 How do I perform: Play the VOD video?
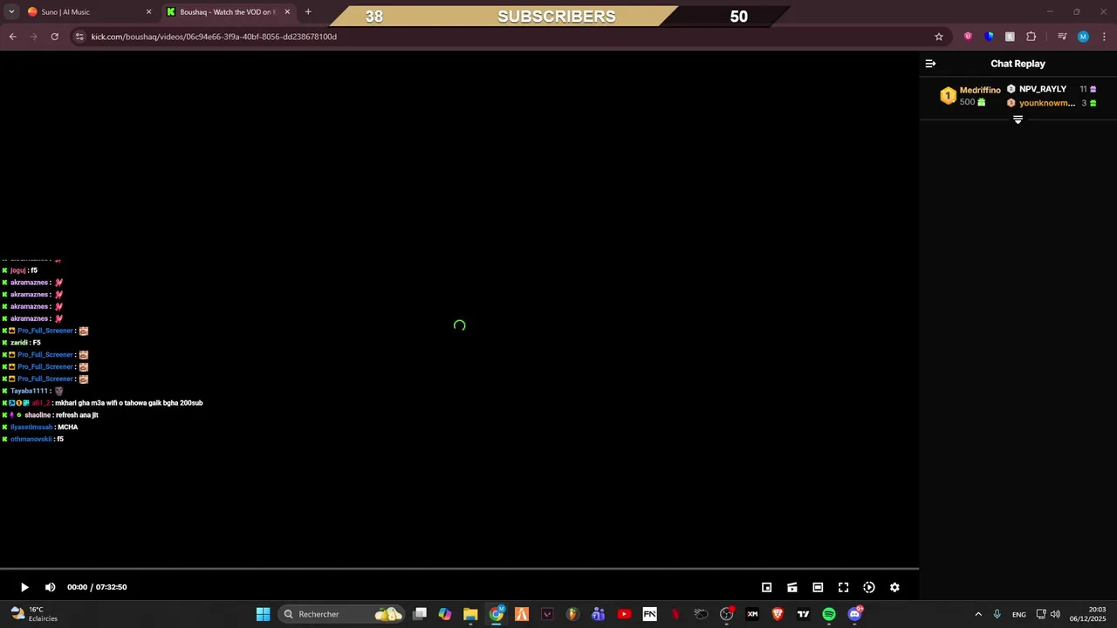24,587
